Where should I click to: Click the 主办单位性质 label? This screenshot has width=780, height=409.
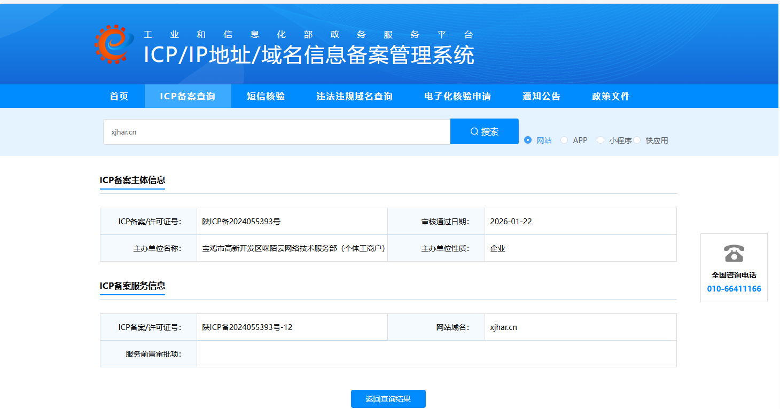445,248
